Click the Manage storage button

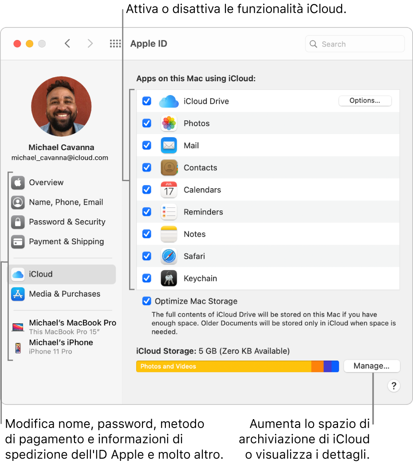[372, 366]
